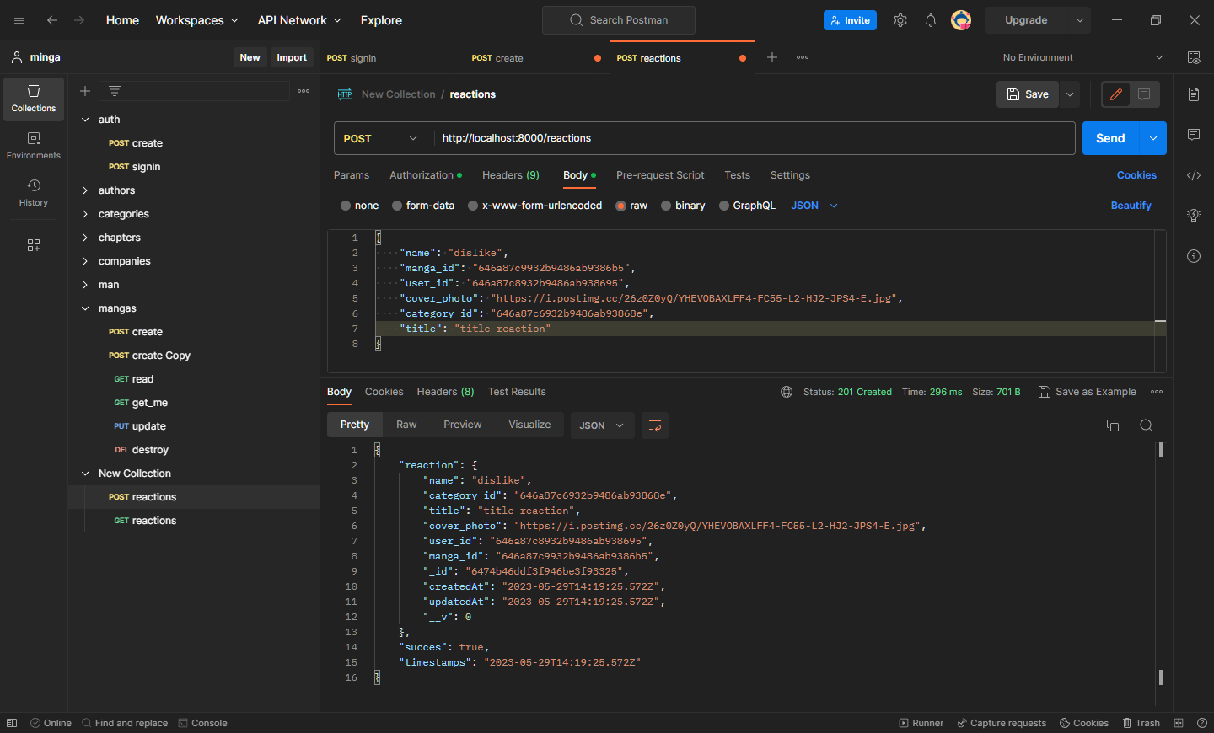The image size is (1214, 733).
Task: Switch to the Authorization request tab
Action: pos(426,175)
